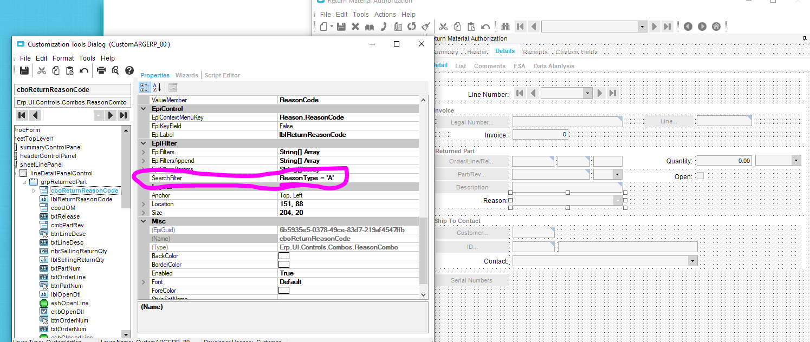810x342 pixels.
Task: Sort properties alphabetically
Action: click(x=157, y=88)
